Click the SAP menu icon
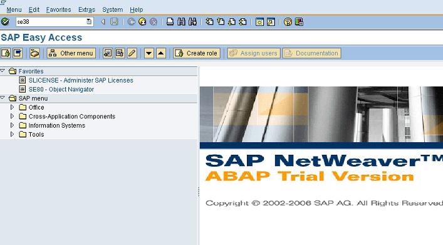 pyautogui.click(x=18, y=53)
